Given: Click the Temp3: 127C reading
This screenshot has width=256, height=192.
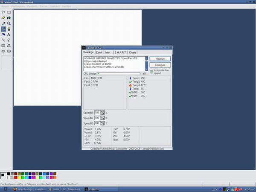Looking at the screenshot, I should coord(139,85).
